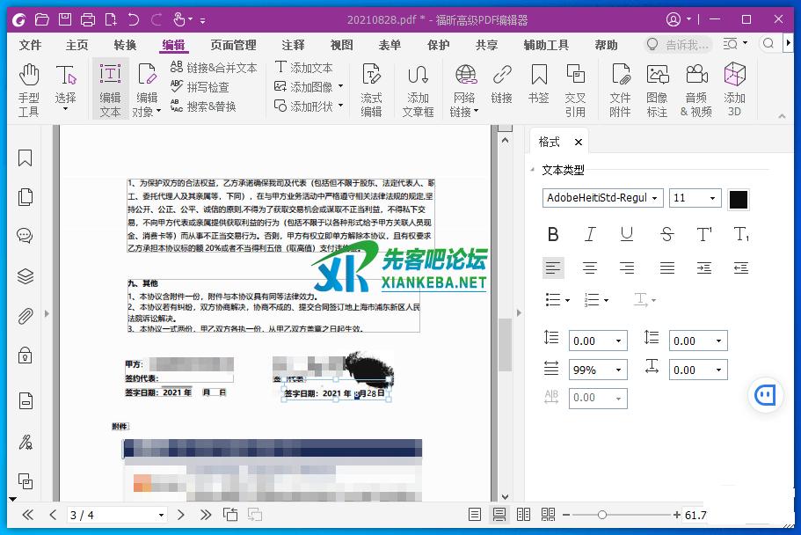Toggle Underline text formatting
Viewport: 801px width, 535px height.
pos(626,234)
